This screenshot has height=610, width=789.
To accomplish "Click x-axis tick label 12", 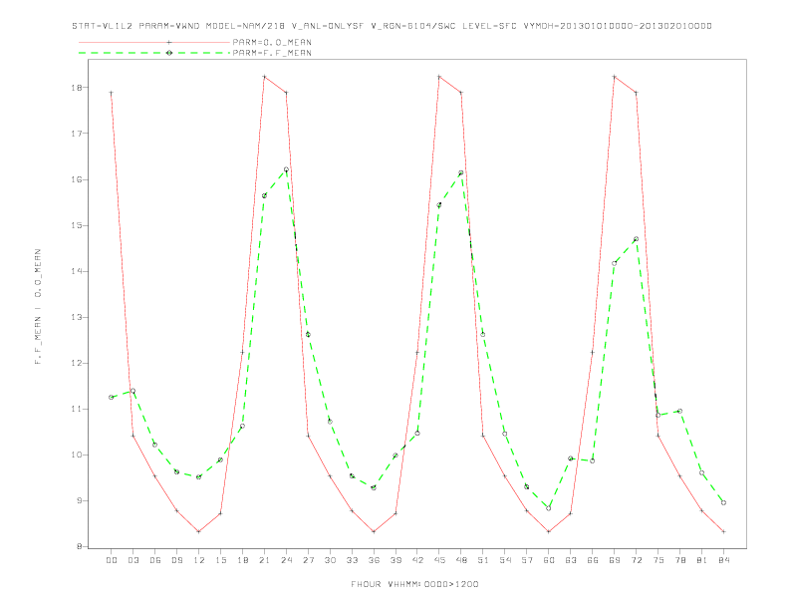I will click(199, 560).
